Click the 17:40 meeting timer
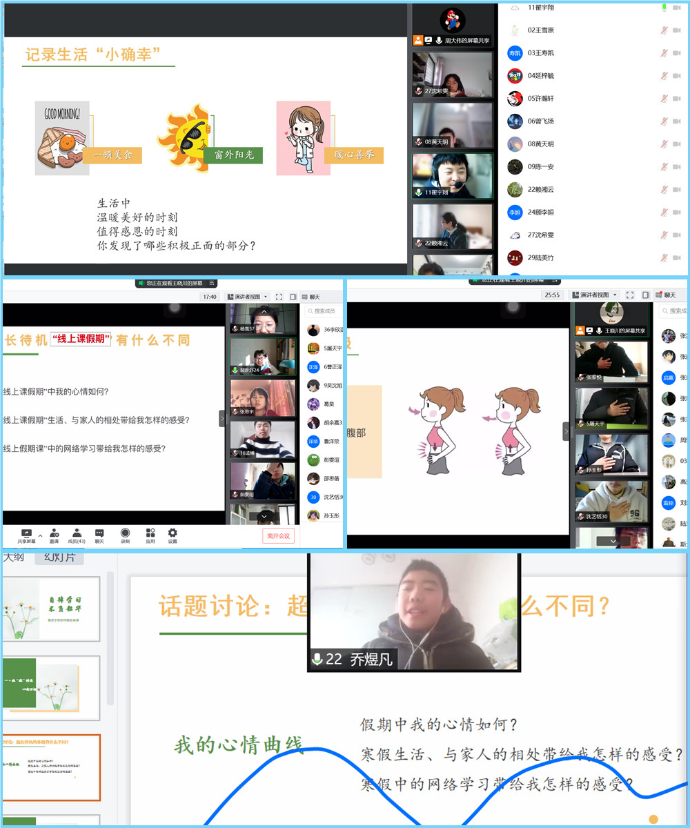The width and height of the screenshot is (690, 828). [x=209, y=297]
